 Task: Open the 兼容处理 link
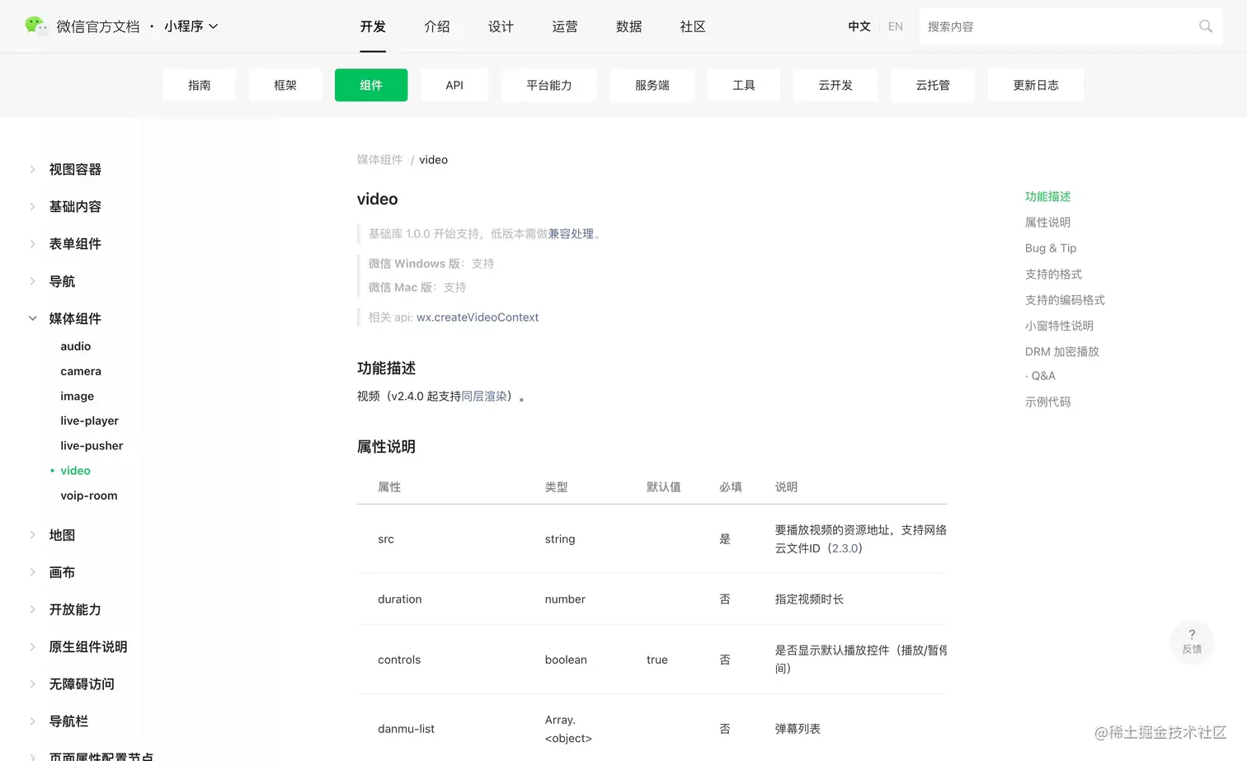(571, 234)
